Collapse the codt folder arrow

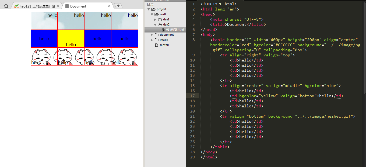152,14
